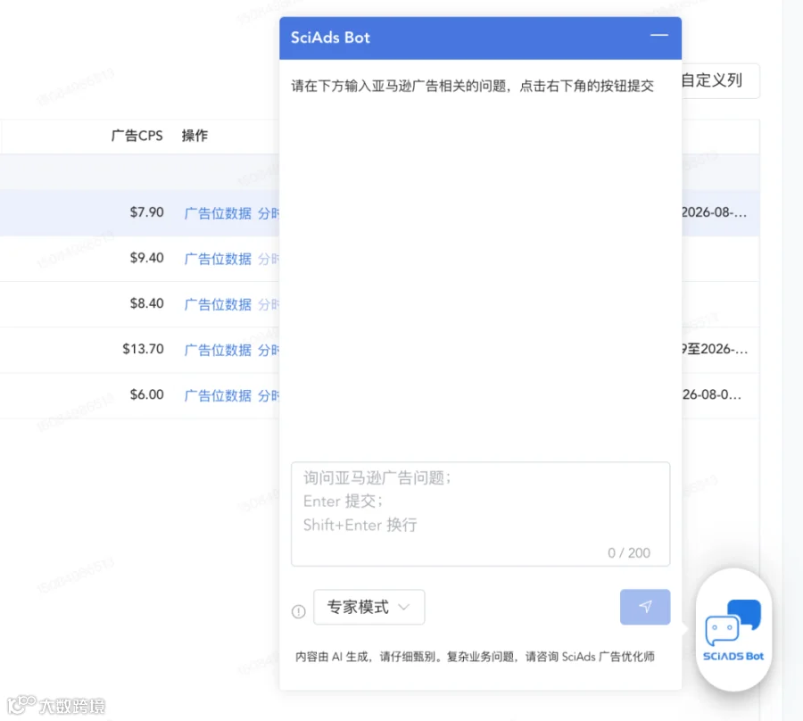Click the 操作 column header
803x721 pixels.
pos(195,136)
